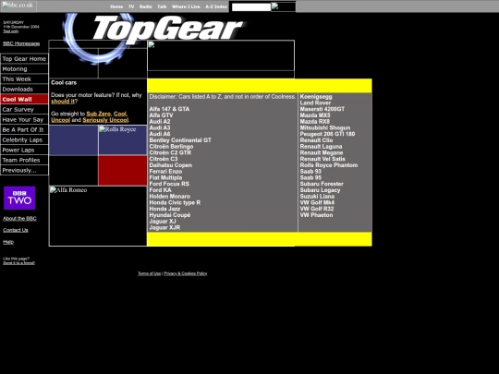499x374 pixels.
Task: Select Bentley Continental GT entry
Action: (180, 140)
